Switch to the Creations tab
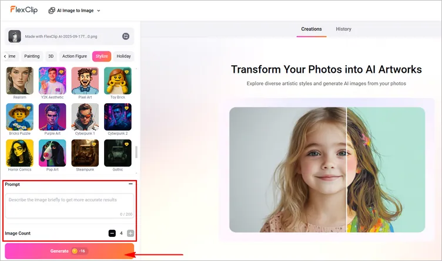Image resolution: width=442 pixels, height=261 pixels. (311, 29)
